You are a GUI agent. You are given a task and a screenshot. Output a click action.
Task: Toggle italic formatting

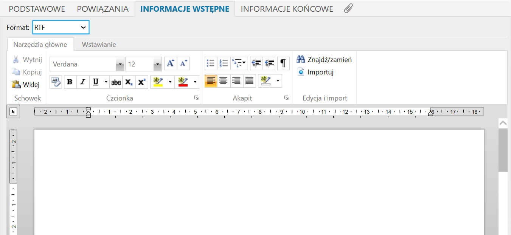83,82
